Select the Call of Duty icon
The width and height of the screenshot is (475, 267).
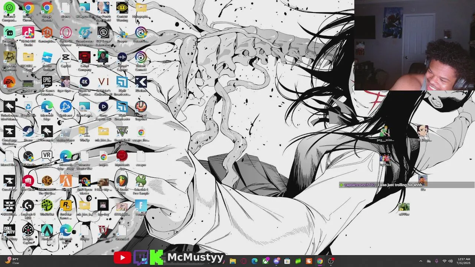(x=9, y=233)
